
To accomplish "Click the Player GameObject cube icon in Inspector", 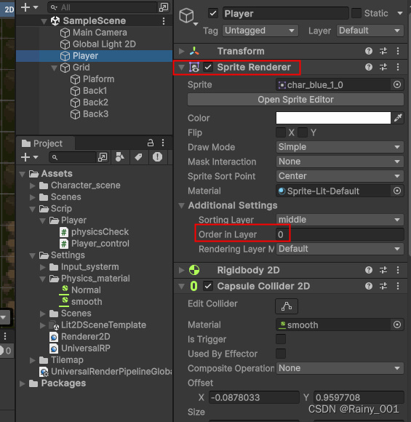I will point(186,15).
